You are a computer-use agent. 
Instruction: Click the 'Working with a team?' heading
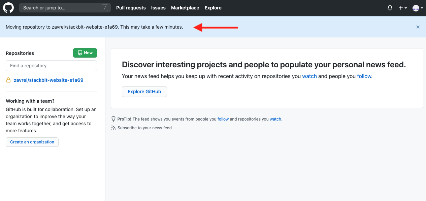click(x=30, y=101)
